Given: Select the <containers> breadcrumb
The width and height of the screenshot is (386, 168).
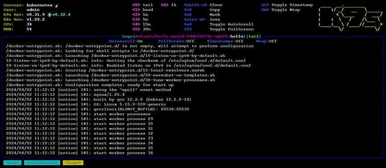Looking at the screenshot, I should click(42, 163).
